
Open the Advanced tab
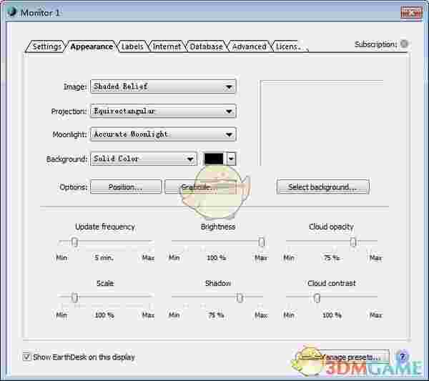coord(250,46)
